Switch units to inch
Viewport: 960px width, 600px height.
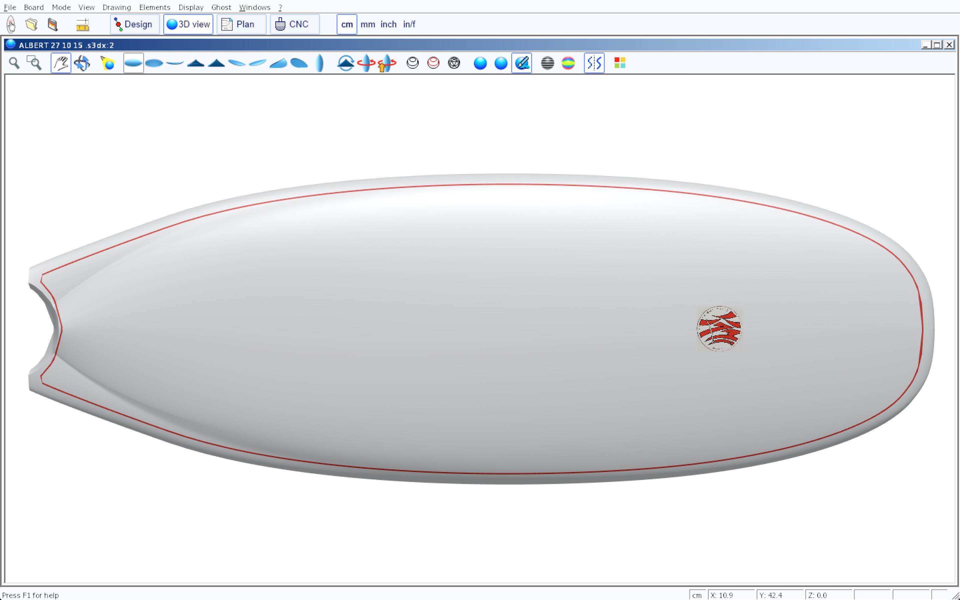pos(388,25)
